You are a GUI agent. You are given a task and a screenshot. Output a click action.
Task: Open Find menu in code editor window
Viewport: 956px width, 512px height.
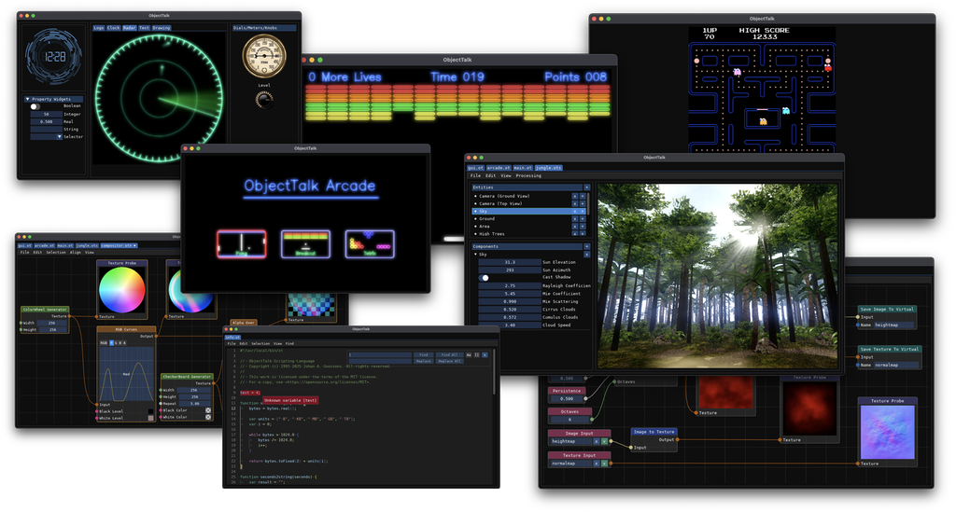coord(289,343)
